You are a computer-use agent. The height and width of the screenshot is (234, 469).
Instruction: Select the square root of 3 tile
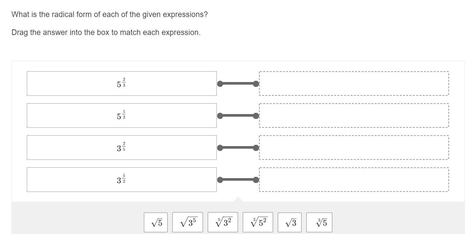(290, 223)
